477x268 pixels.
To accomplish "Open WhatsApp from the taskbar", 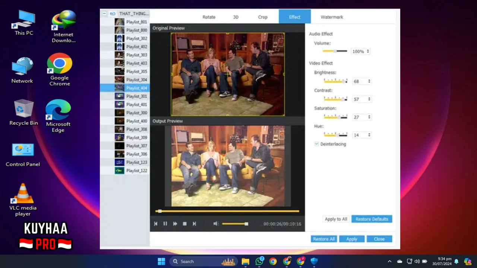I will click(259, 261).
